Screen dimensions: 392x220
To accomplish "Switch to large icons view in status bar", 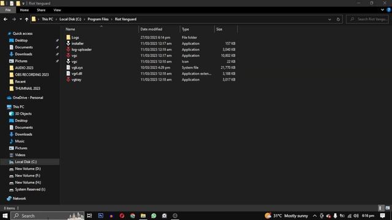I will click(x=388, y=208).
